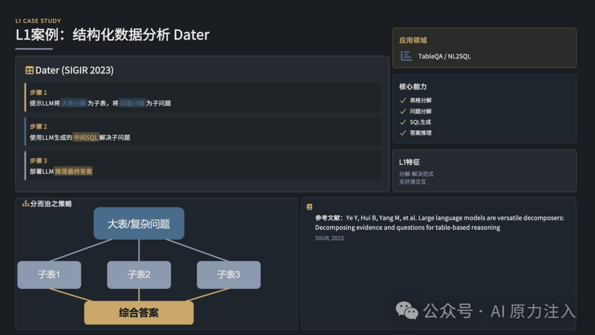595x335 pixels.
Task: Click the 参考文献 label
Action: [x=328, y=218]
